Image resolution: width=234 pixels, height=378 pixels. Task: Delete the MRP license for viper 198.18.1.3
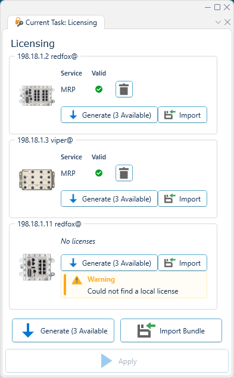(x=124, y=173)
